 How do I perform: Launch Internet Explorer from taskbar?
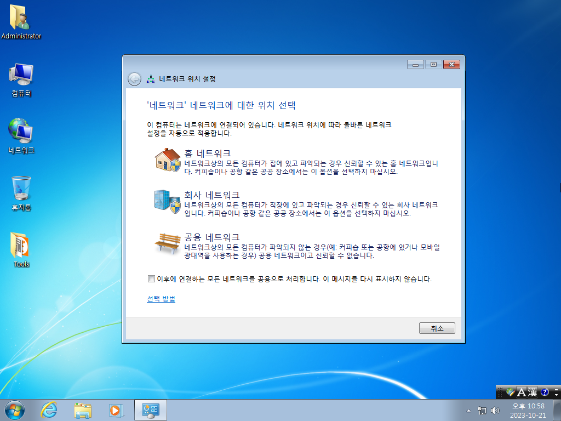point(49,410)
